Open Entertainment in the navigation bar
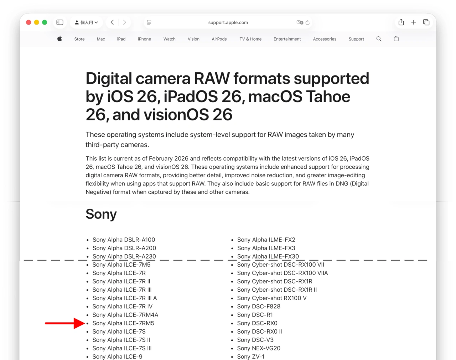 pos(287,39)
